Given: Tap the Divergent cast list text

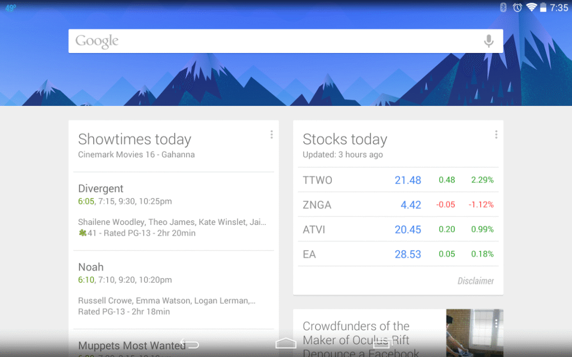Looking at the screenshot, I should 172,222.
